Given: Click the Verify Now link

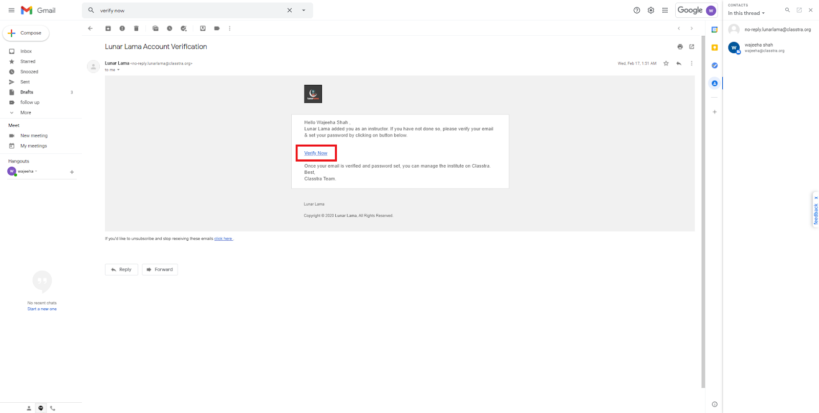Looking at the screenshot, I should click(316, 153).
